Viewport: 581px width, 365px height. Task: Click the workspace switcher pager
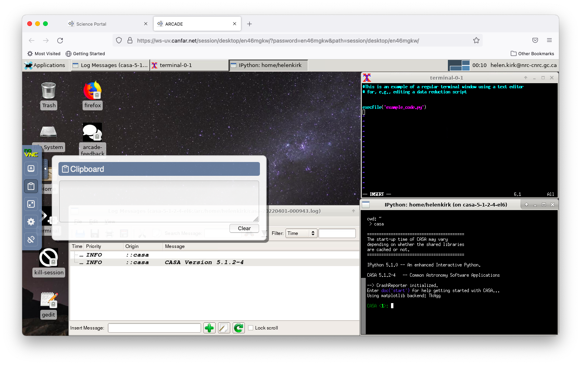coord(459,65)
